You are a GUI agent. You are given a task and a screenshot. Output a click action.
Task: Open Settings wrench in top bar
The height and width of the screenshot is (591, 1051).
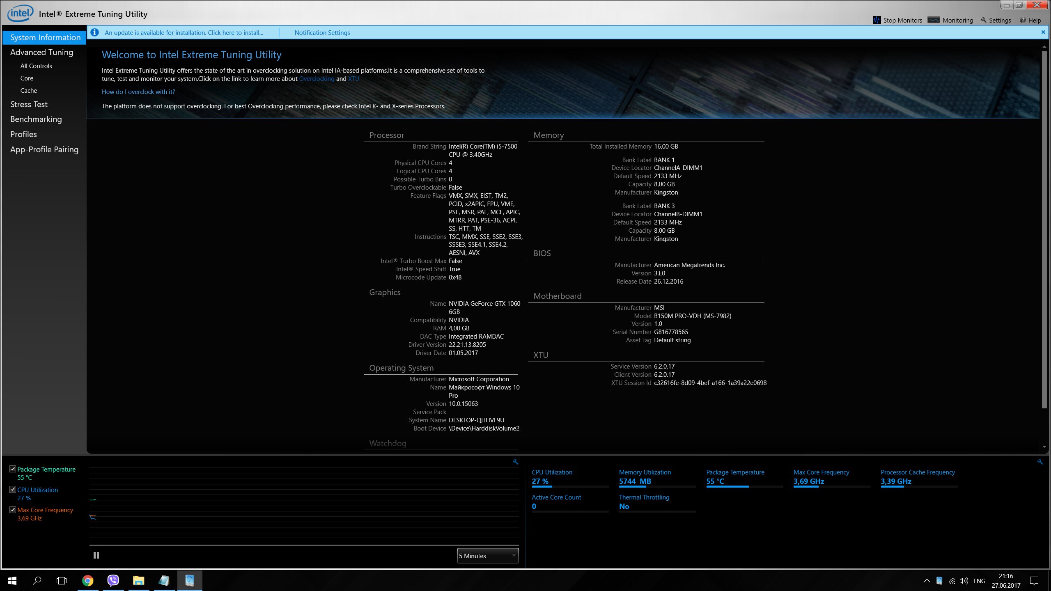click(x=983, y=20)
